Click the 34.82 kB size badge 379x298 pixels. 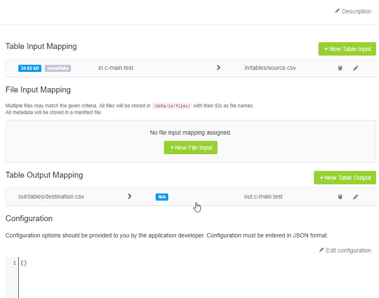coord(30,68)
